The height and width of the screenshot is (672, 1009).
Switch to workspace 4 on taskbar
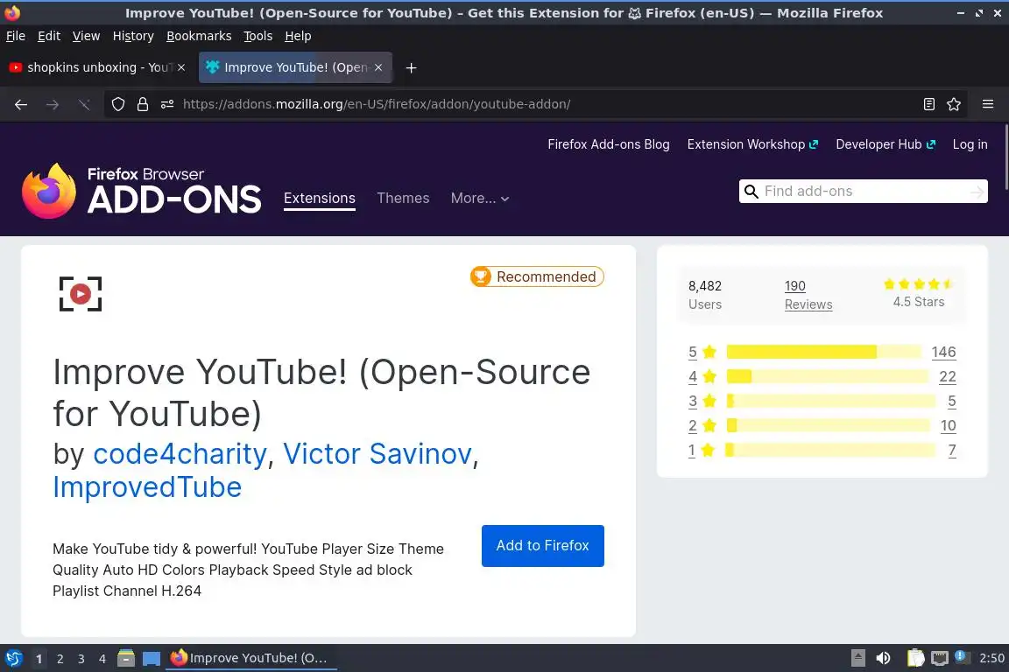click(102, 659)
